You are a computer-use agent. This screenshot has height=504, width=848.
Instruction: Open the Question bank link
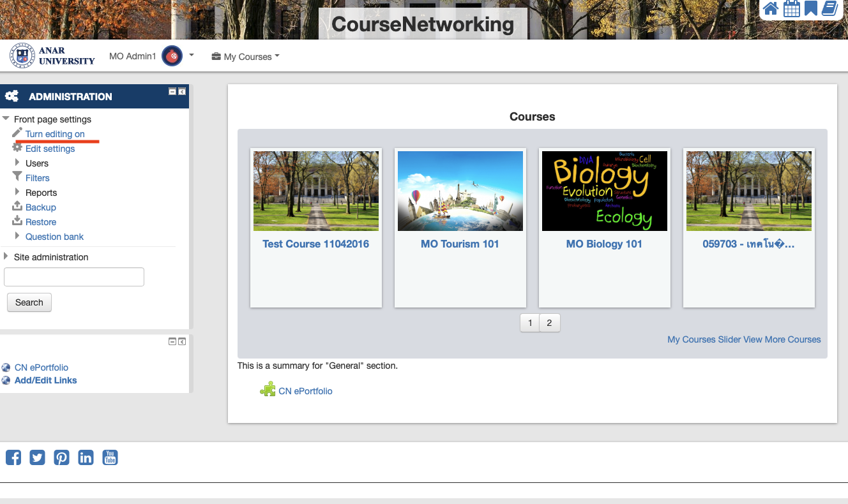55,237
